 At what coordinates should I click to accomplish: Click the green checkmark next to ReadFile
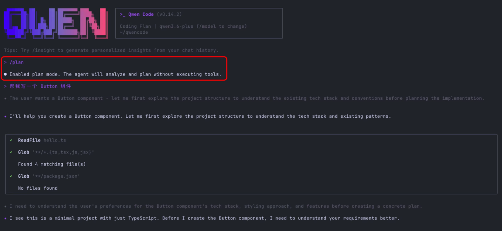[11, 140]
